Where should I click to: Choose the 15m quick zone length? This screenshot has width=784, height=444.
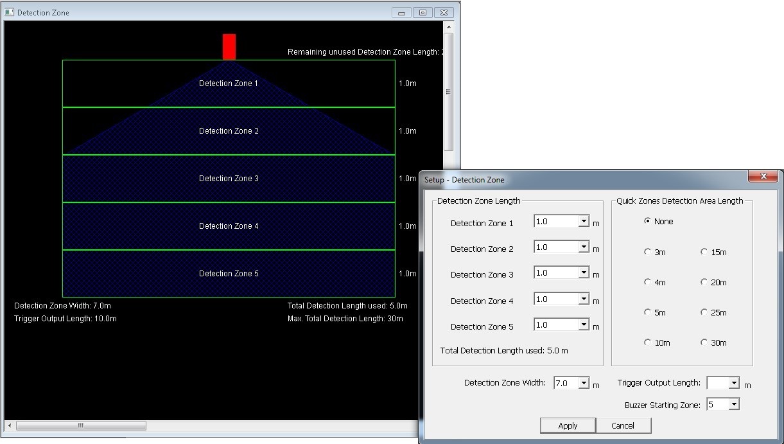coord(704,252)
